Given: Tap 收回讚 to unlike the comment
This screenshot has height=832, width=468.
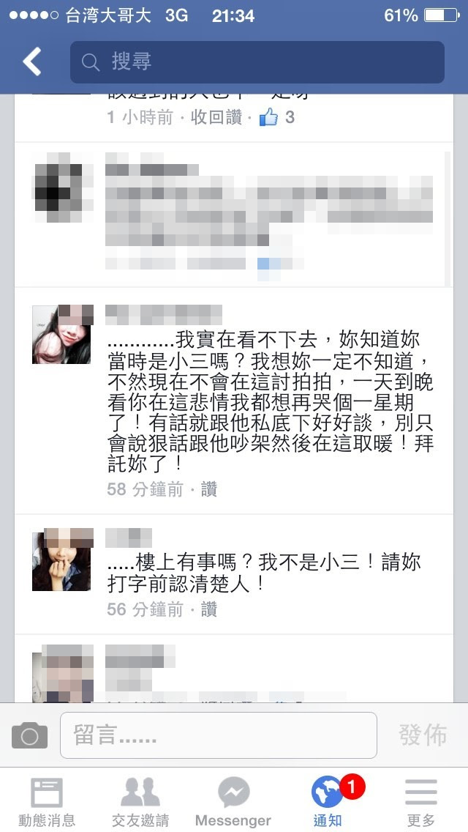Looking at the screenshot, I should [x=216, y=117].
